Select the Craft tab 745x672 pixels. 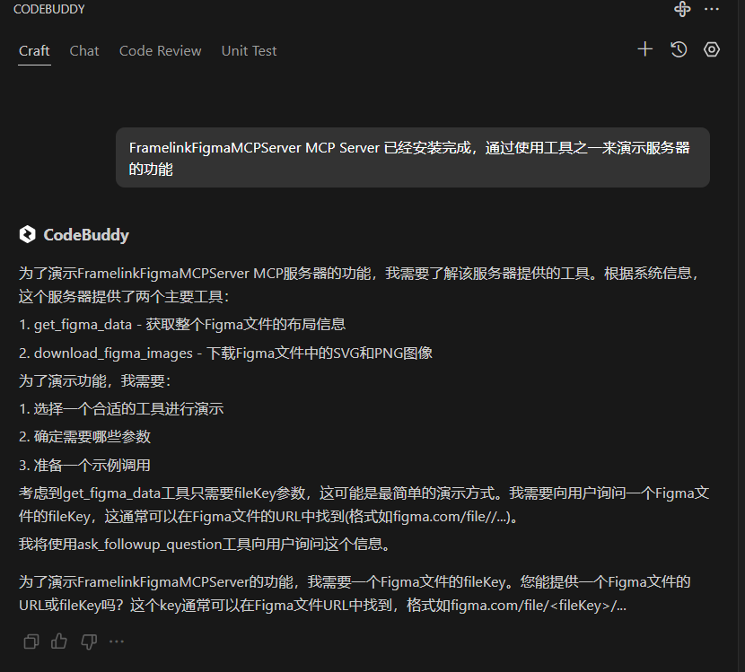click(x=34, y=51)
